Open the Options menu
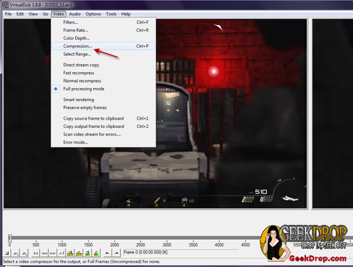This screenshot has width=353, height=267. click(93, 14)
